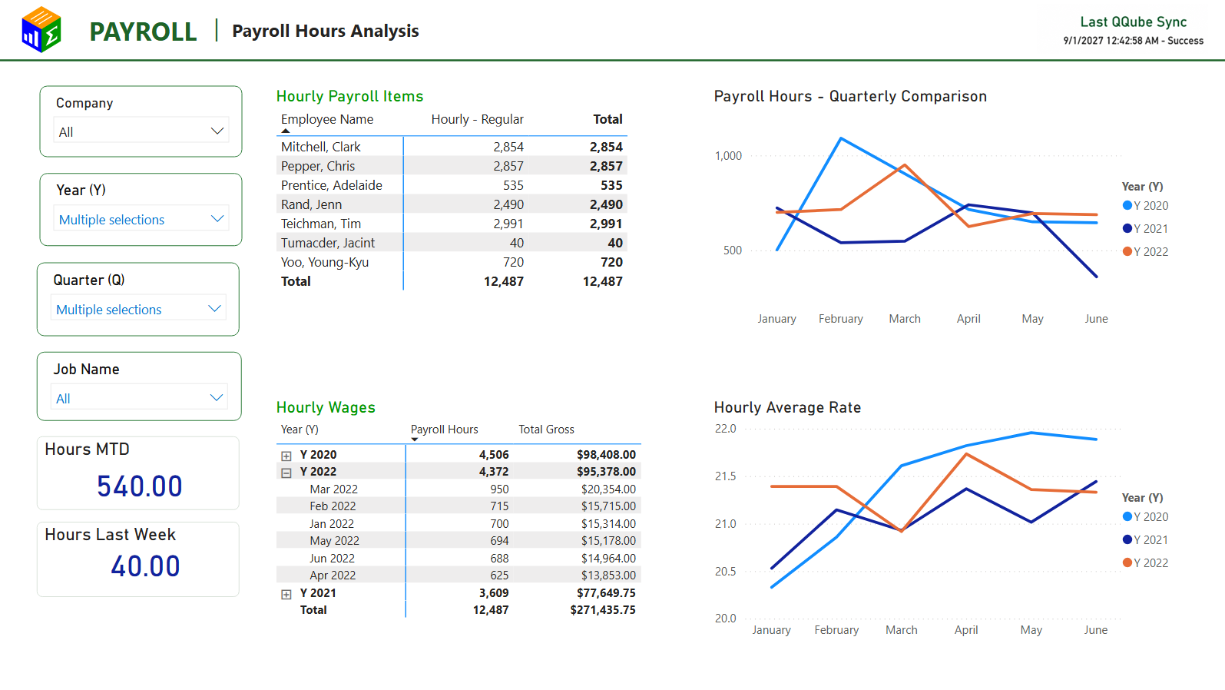Click Y 2021 legend marker in Quarterly Comparison
Viewport: 1225px width, 690px height.
click(1127, 228)
